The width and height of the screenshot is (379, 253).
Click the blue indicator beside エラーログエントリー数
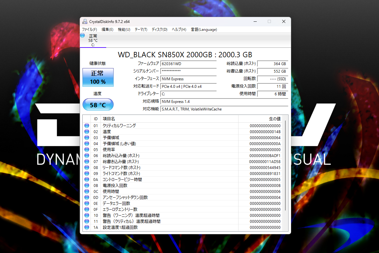86,209
